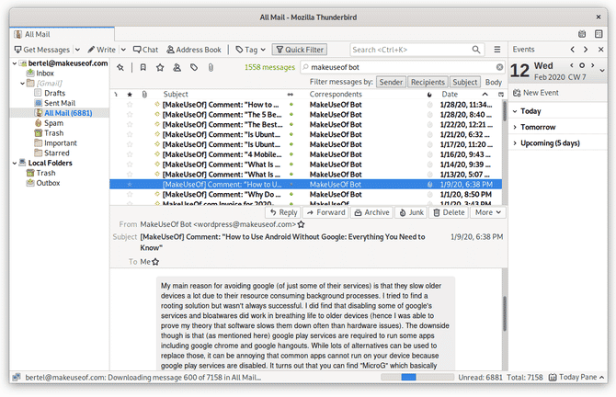Collapse the Local Folders tree
The image size is (616, 397).
pos(15,163)
